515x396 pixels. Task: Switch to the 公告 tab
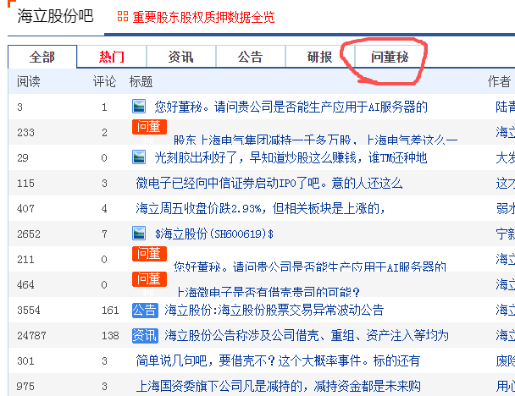[x=250, y=57]
